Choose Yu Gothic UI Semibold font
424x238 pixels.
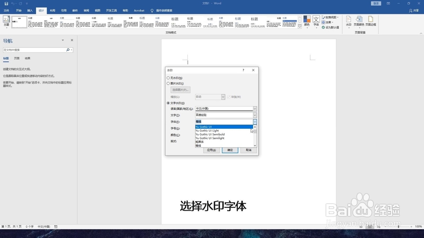pyautogui.click(x=224, y=134)
